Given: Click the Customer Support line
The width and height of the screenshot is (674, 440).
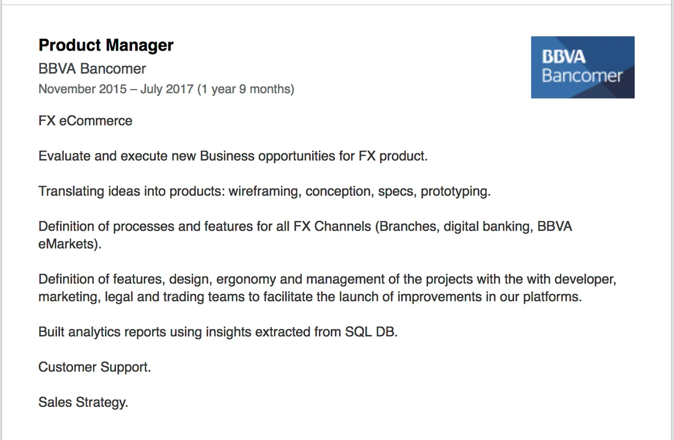Looking at the screenshot, I should [x=95, y=367].
